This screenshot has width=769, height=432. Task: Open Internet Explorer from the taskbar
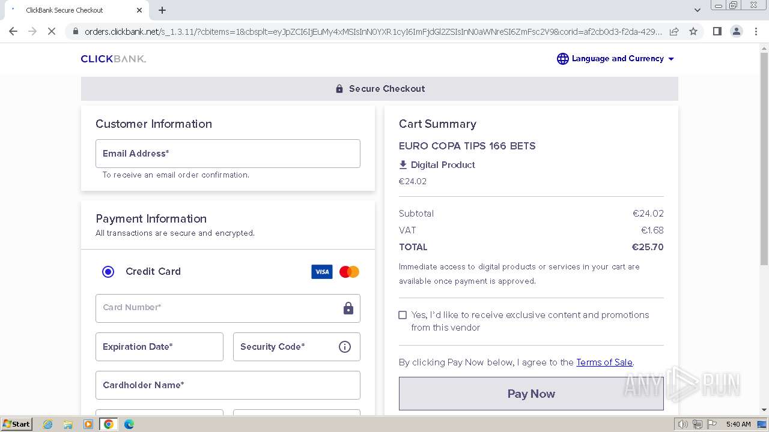click(48, 424)
